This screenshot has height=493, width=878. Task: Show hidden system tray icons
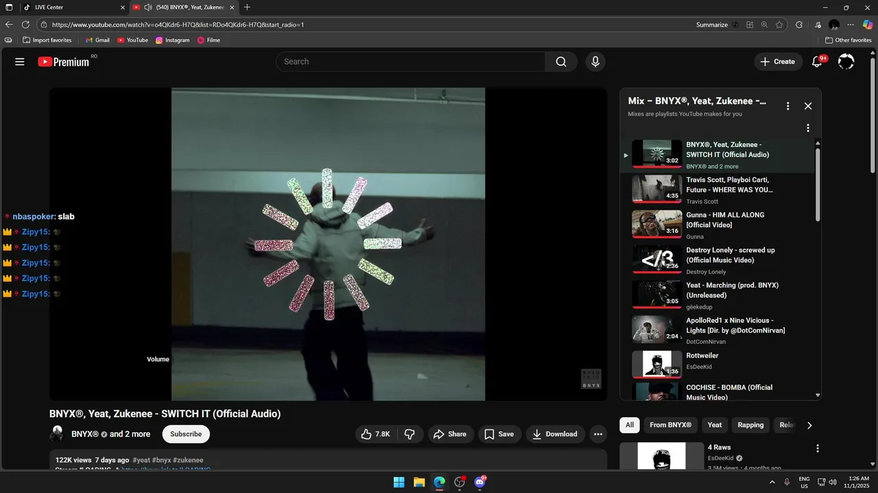[x=772, y=482]
